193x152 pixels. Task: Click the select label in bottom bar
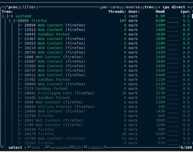click(x=15, y=147)
